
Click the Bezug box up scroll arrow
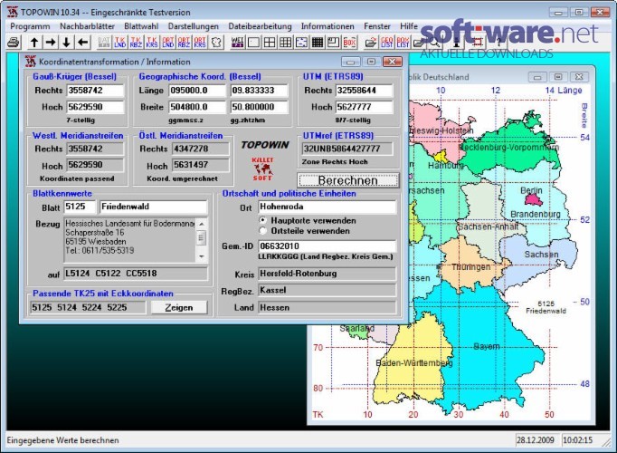point(202,224)
